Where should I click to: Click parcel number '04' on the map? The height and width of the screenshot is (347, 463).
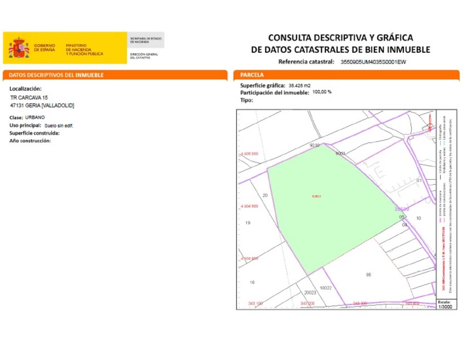pos(404,225)
